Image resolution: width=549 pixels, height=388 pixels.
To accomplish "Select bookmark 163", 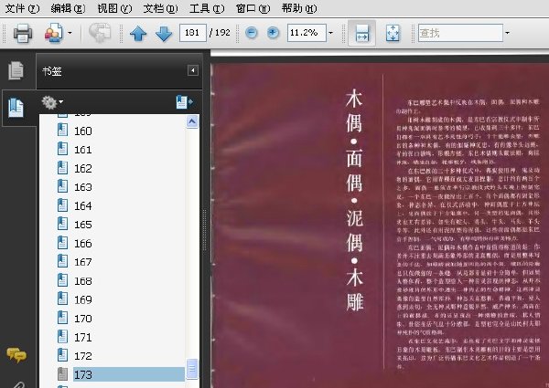I will click(x=83, y=187).
